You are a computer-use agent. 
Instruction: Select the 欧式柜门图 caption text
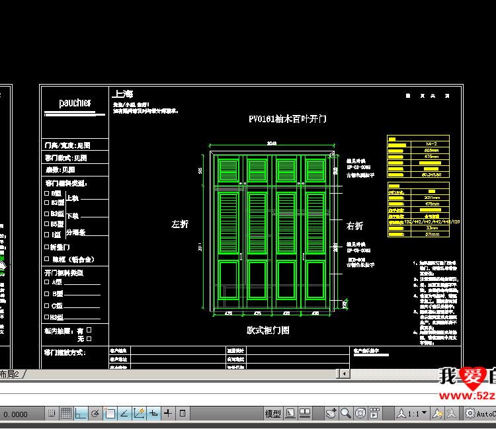pyautogui.click(x=268, y=331)
